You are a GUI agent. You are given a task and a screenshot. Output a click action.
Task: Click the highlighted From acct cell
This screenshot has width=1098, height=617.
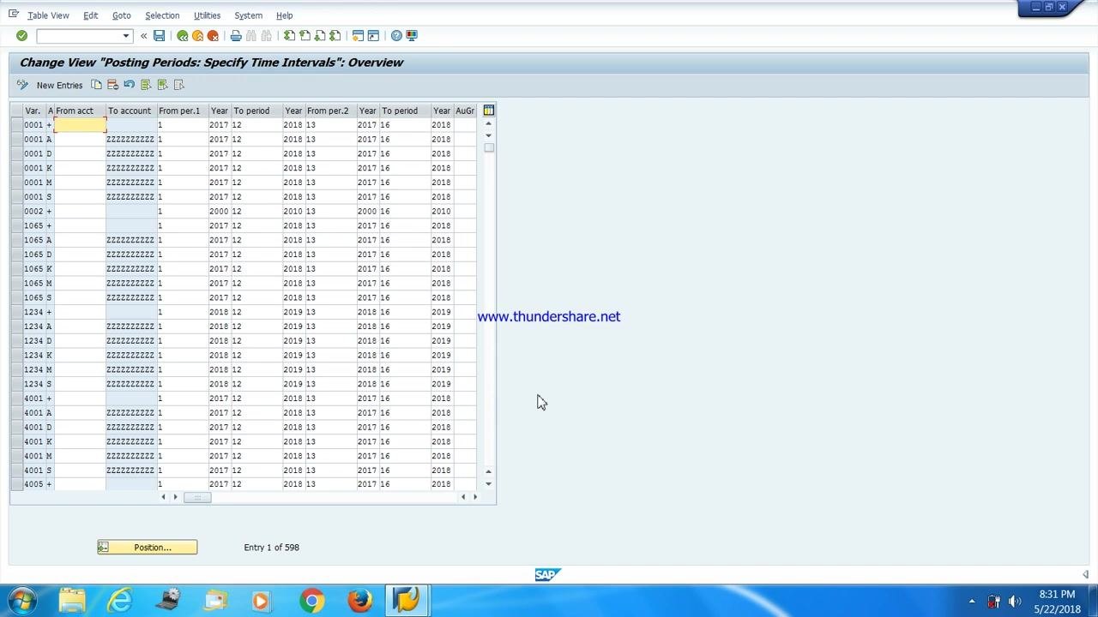pos(80,125)
